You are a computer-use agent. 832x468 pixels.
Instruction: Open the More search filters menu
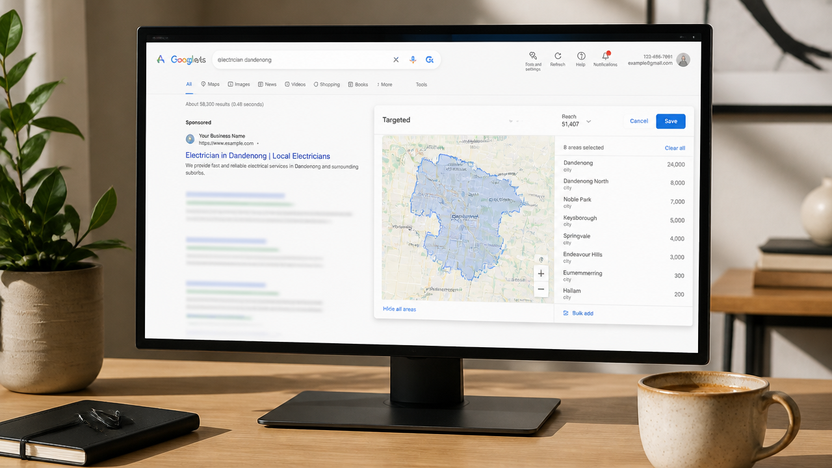(385, 84)
